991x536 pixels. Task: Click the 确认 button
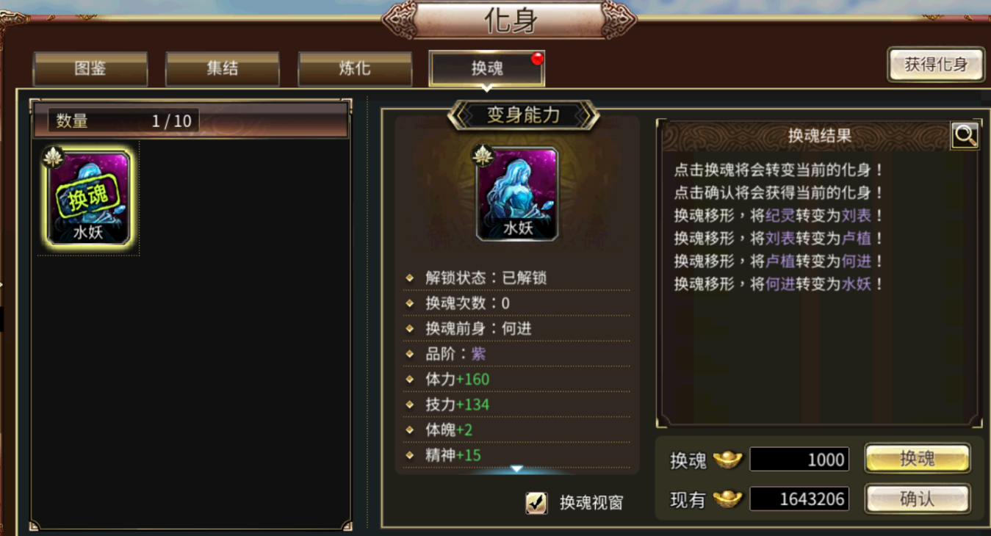coord(918,499)
